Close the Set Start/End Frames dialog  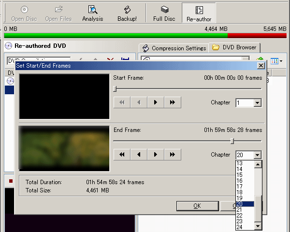(x=261, y=66)
